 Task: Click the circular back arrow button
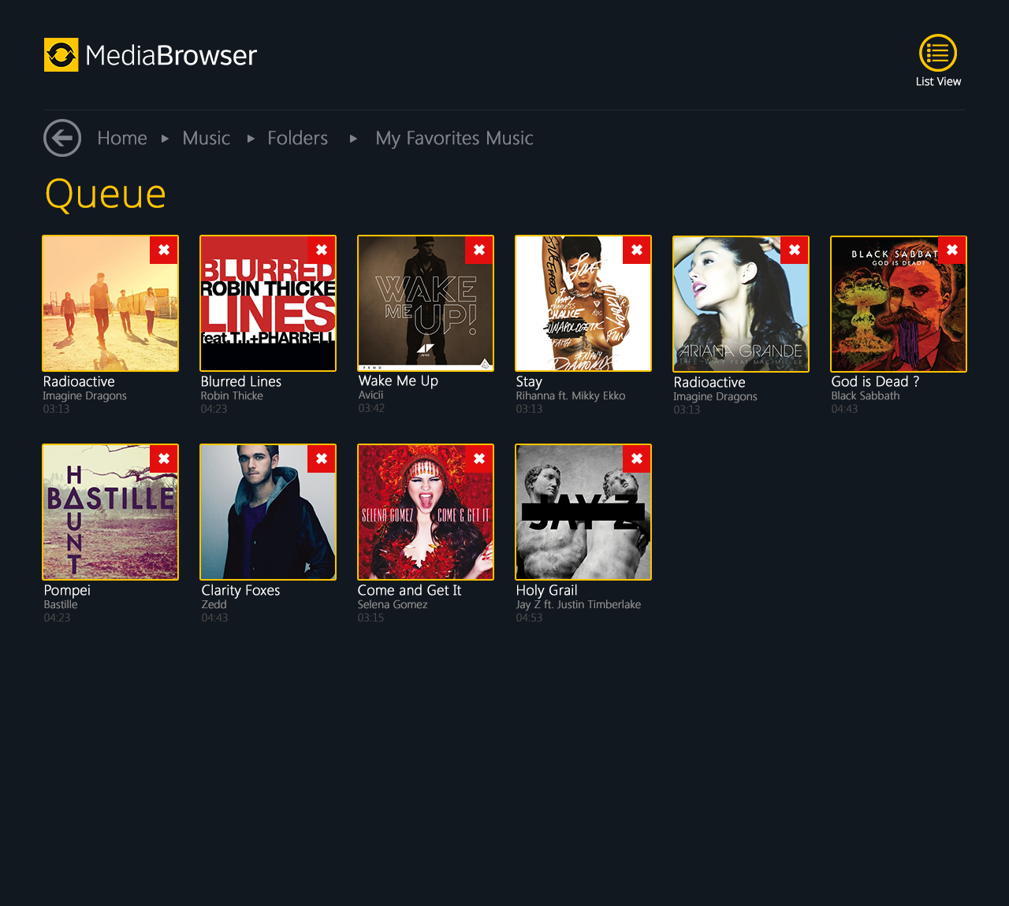(62, 138)
